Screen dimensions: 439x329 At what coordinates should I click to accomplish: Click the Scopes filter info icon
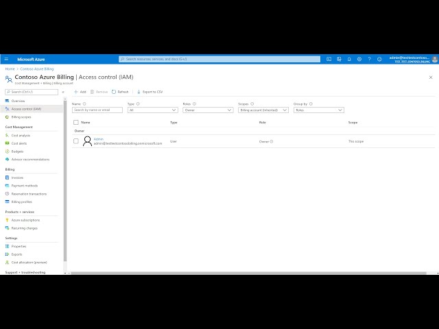click(252, 103)
